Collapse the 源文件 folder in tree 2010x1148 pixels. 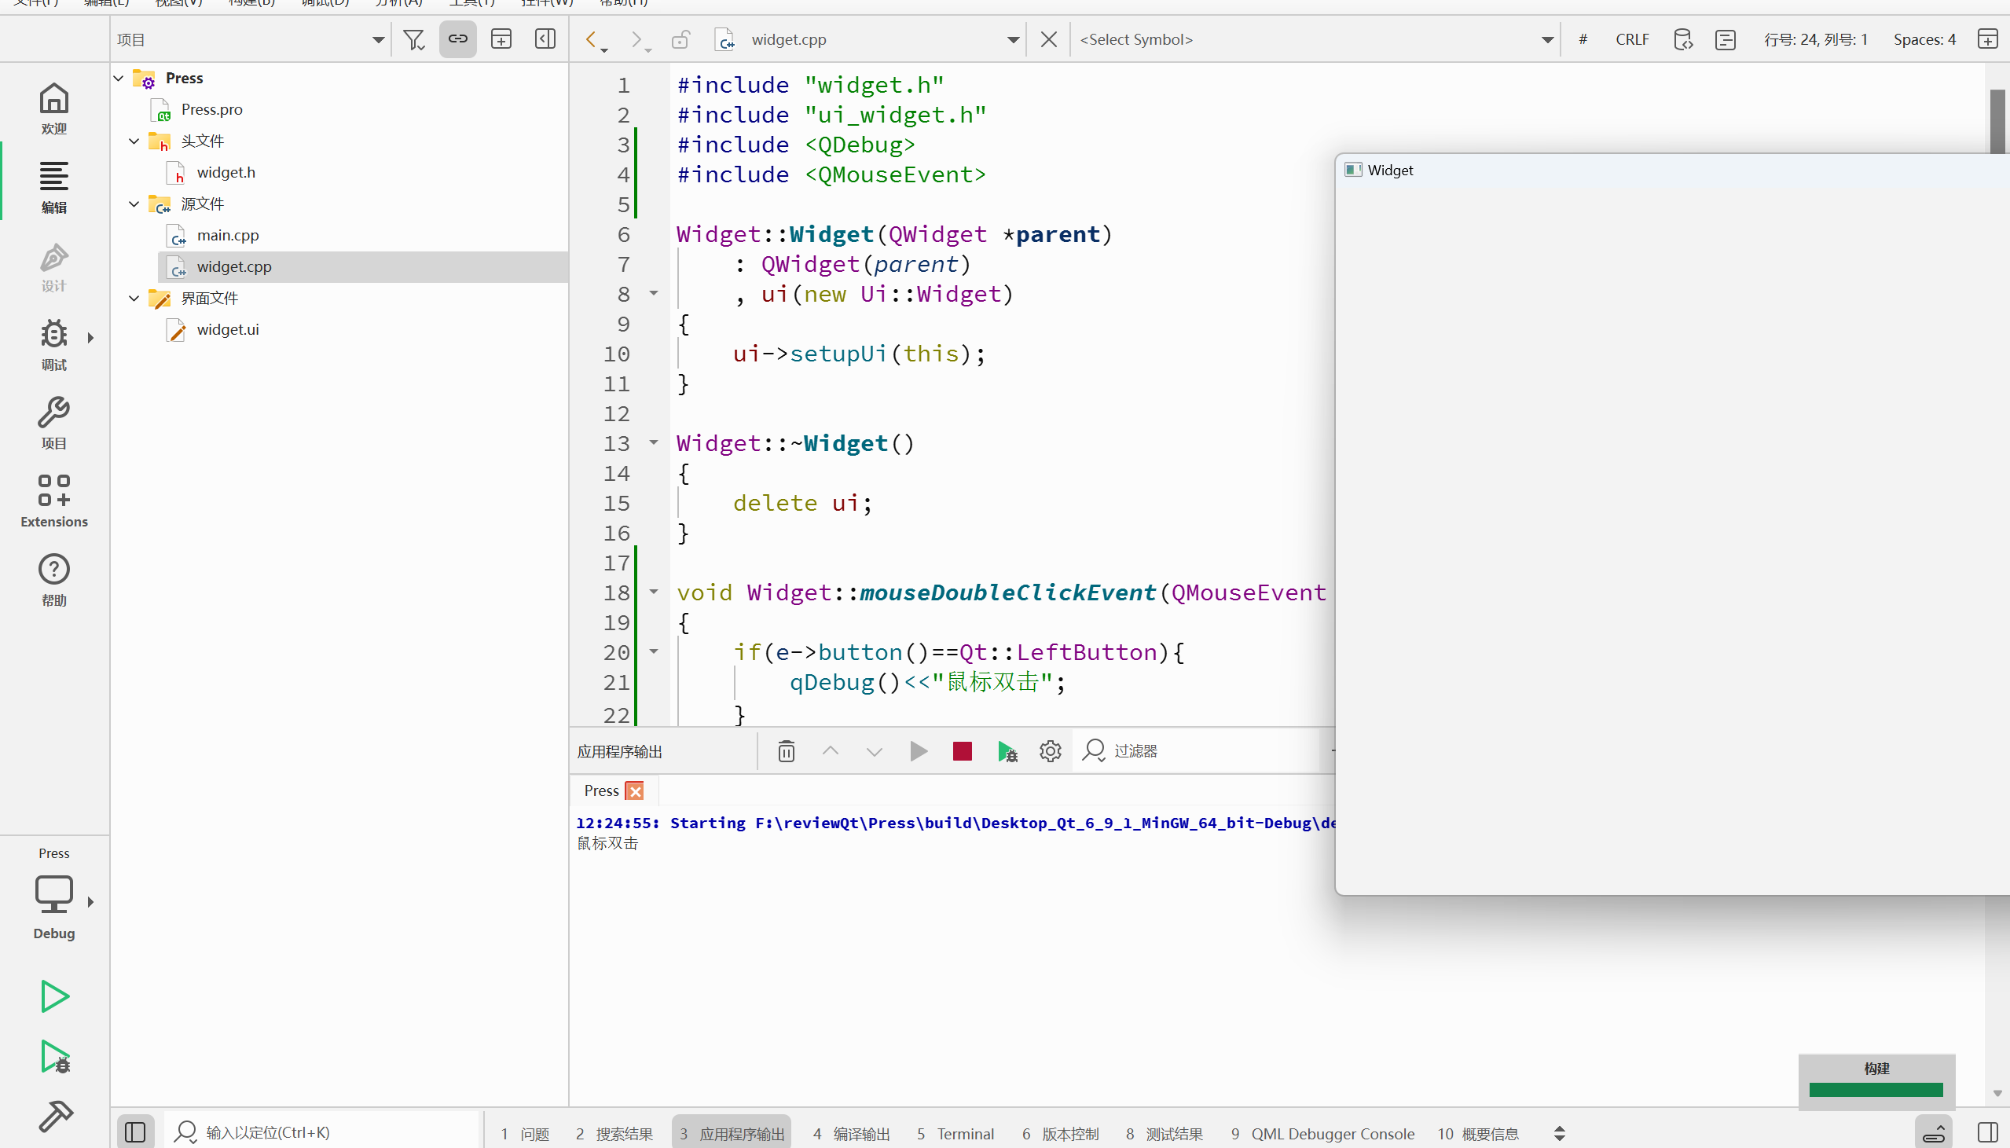[x=134, y=204]
